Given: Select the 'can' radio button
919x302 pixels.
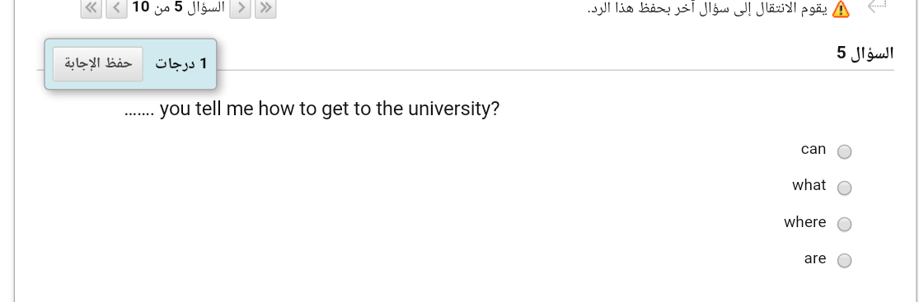Looking at the screenshot, I should [844, 151].
